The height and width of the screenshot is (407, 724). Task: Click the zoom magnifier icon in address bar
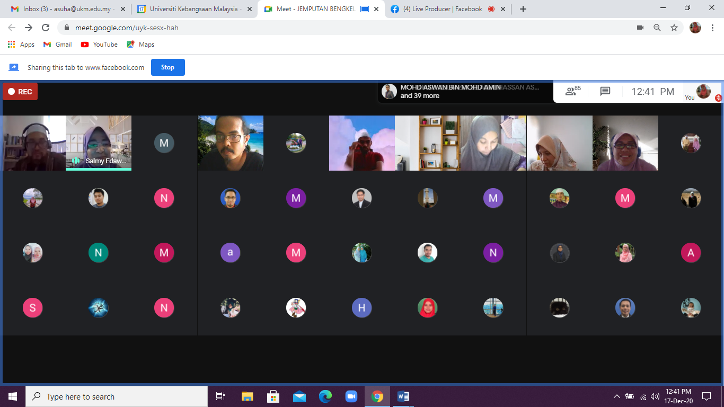coord(657,28)
